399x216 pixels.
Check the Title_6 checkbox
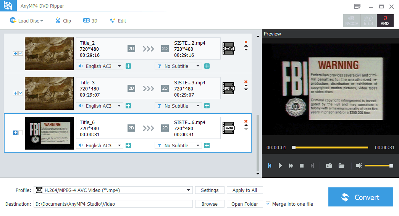pyautogui.click(x=21, y=133)
